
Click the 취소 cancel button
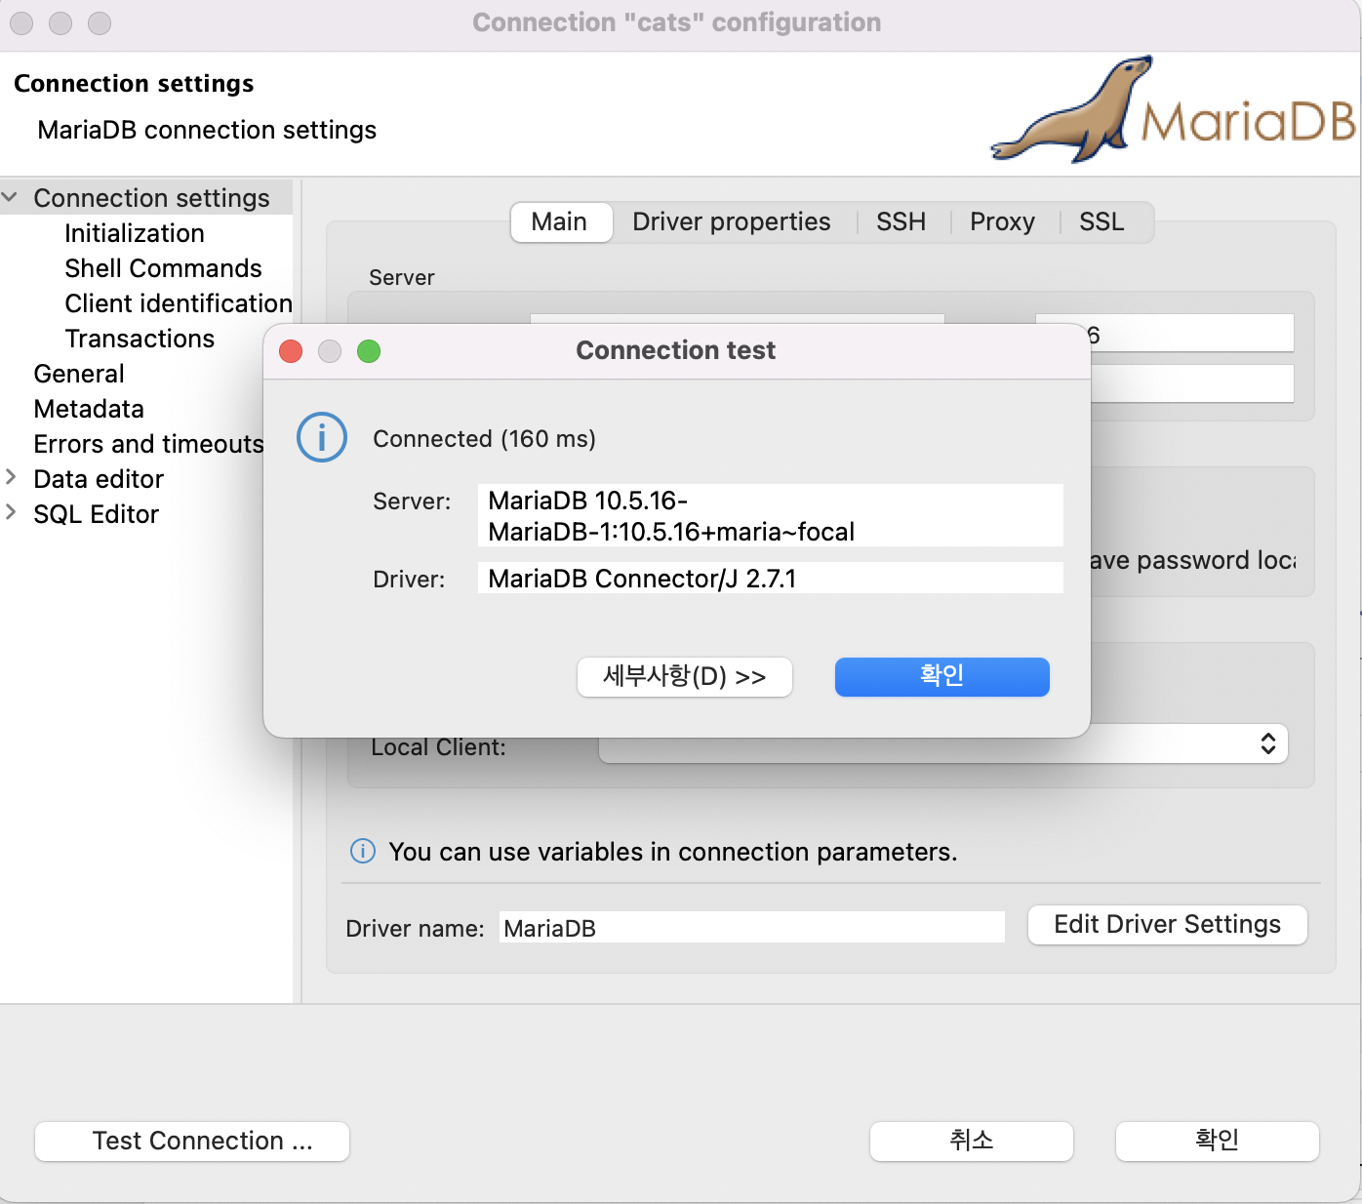[x=972, y=1142]
